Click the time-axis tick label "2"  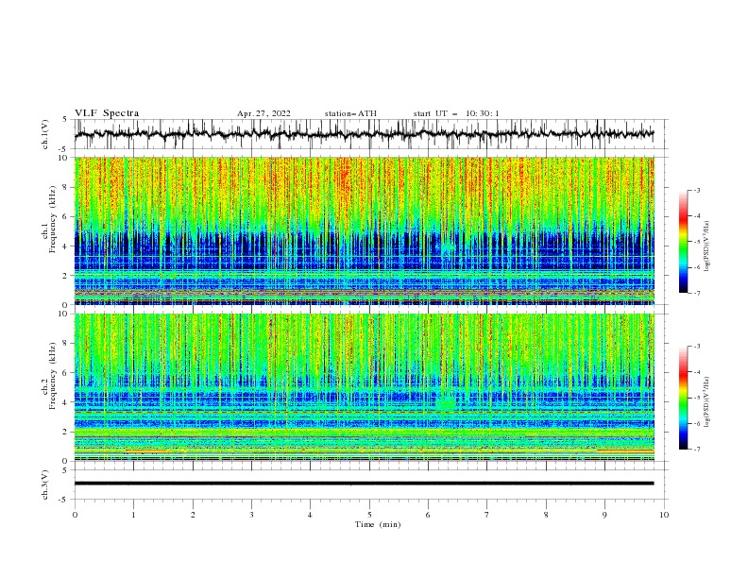[x=193, y=515]
